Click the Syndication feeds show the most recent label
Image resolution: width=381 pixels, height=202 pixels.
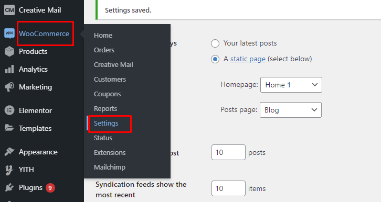point(141,189)
